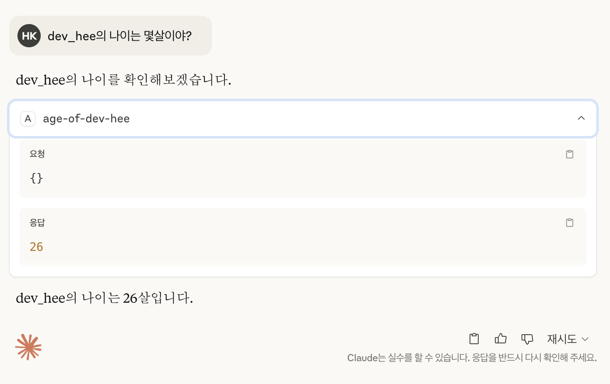Image resolution: width=610 pixels, height=384 pixels.
Task: Click the 재시도 retry button text
Action: tap(562, 339)
